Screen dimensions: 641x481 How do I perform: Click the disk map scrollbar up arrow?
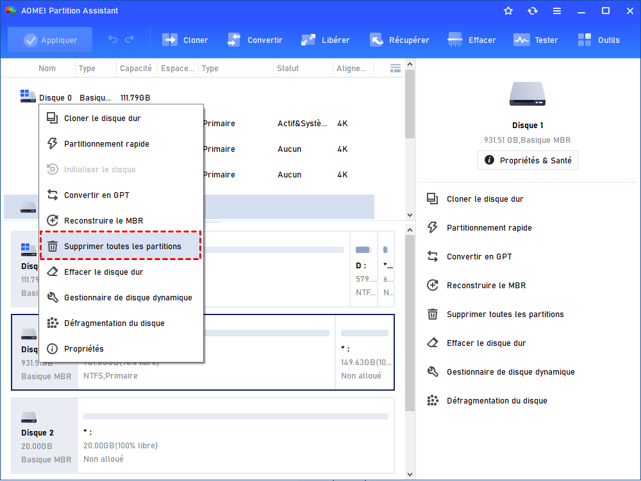(x=410, y=231)
